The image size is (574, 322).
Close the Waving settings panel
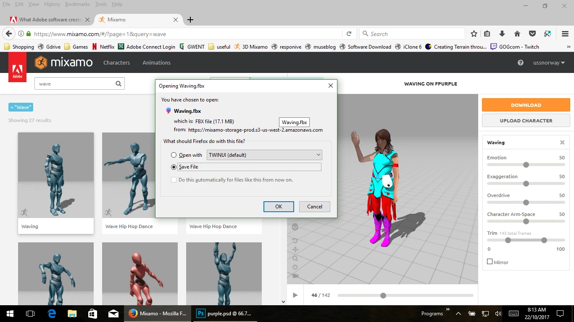coord(562,143)
